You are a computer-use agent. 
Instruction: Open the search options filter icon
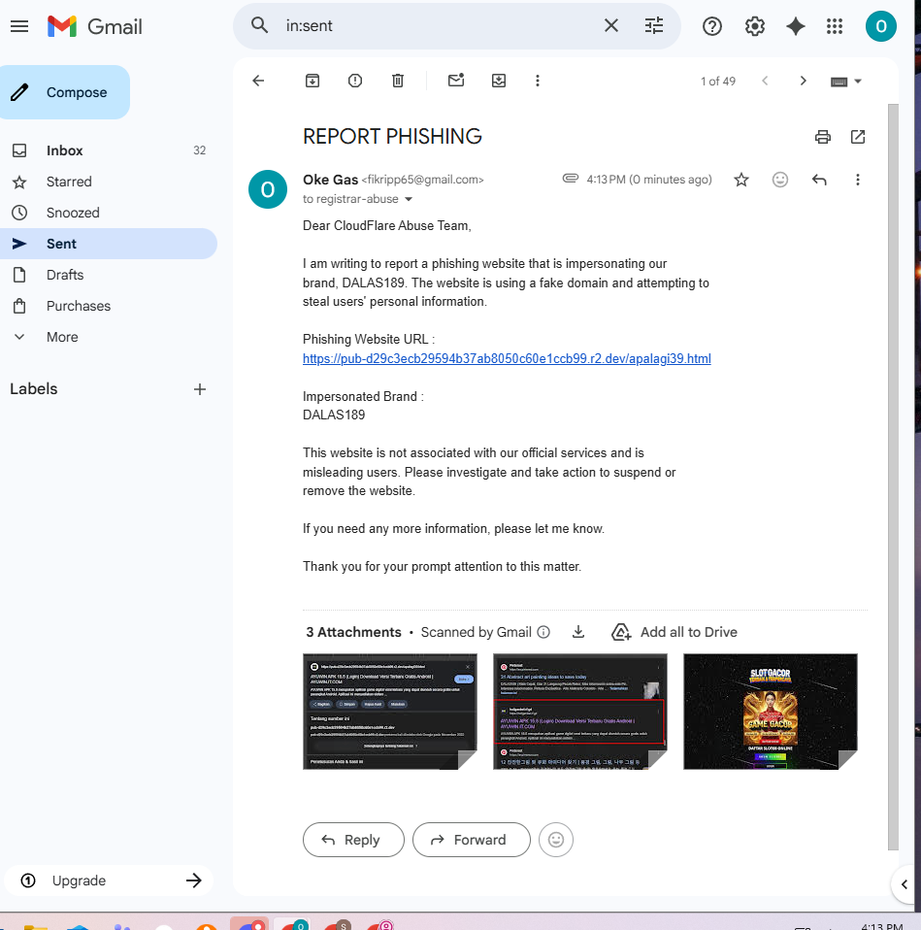point(653,25)
